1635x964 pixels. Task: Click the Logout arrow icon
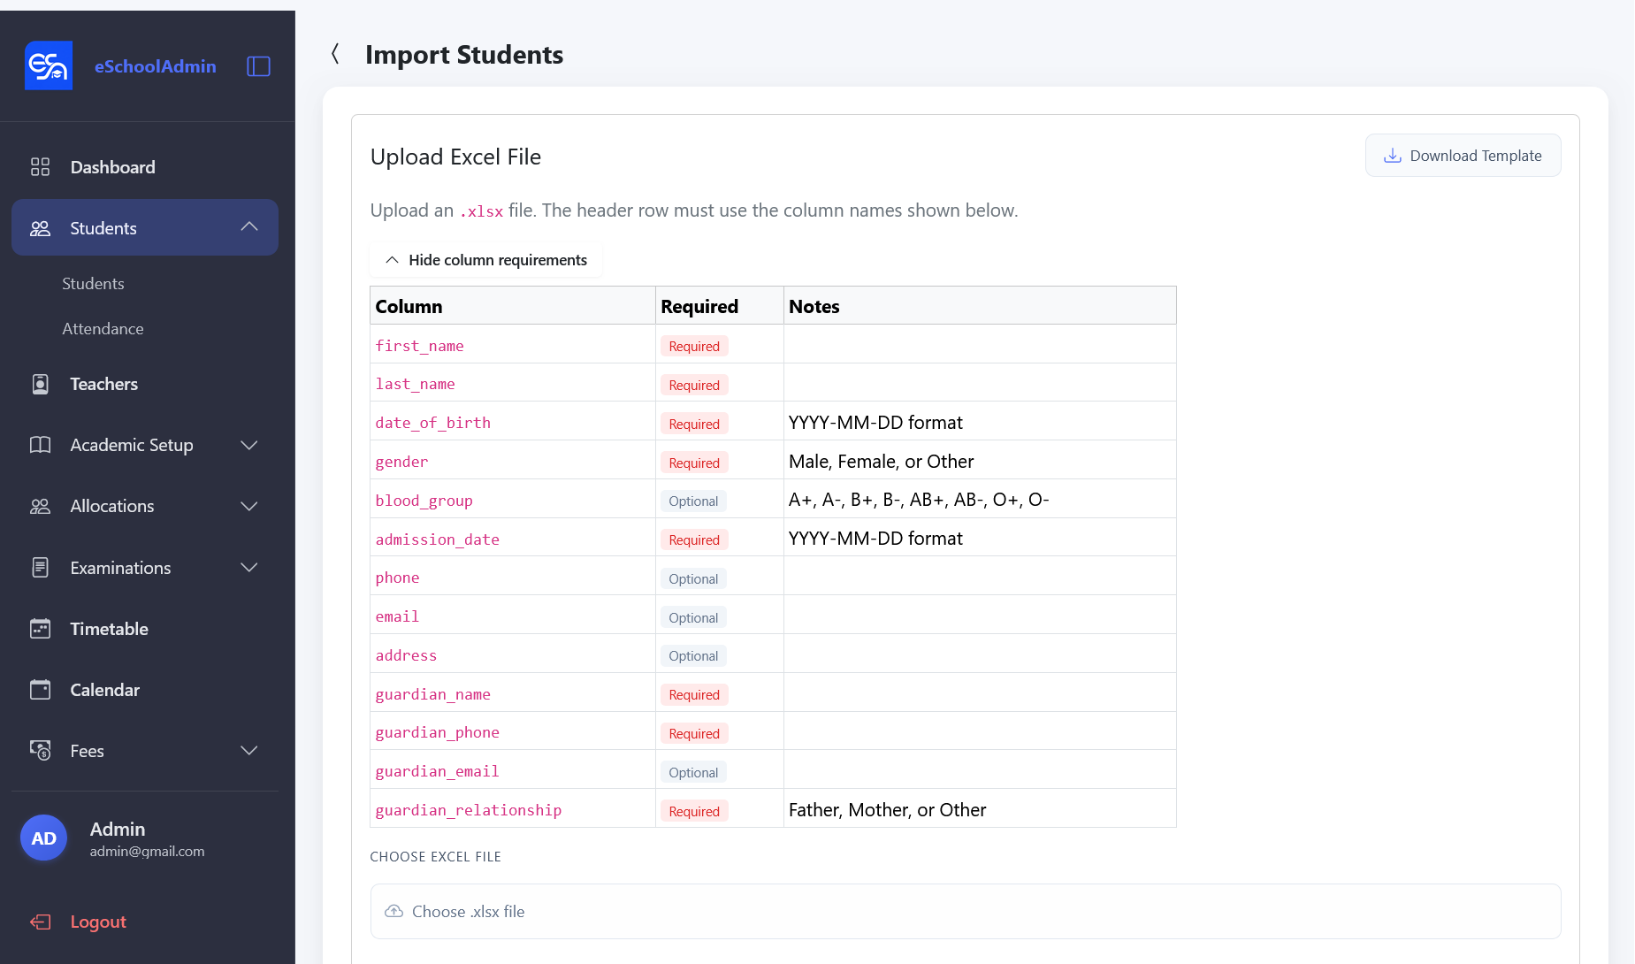click(x=40, y=922)
